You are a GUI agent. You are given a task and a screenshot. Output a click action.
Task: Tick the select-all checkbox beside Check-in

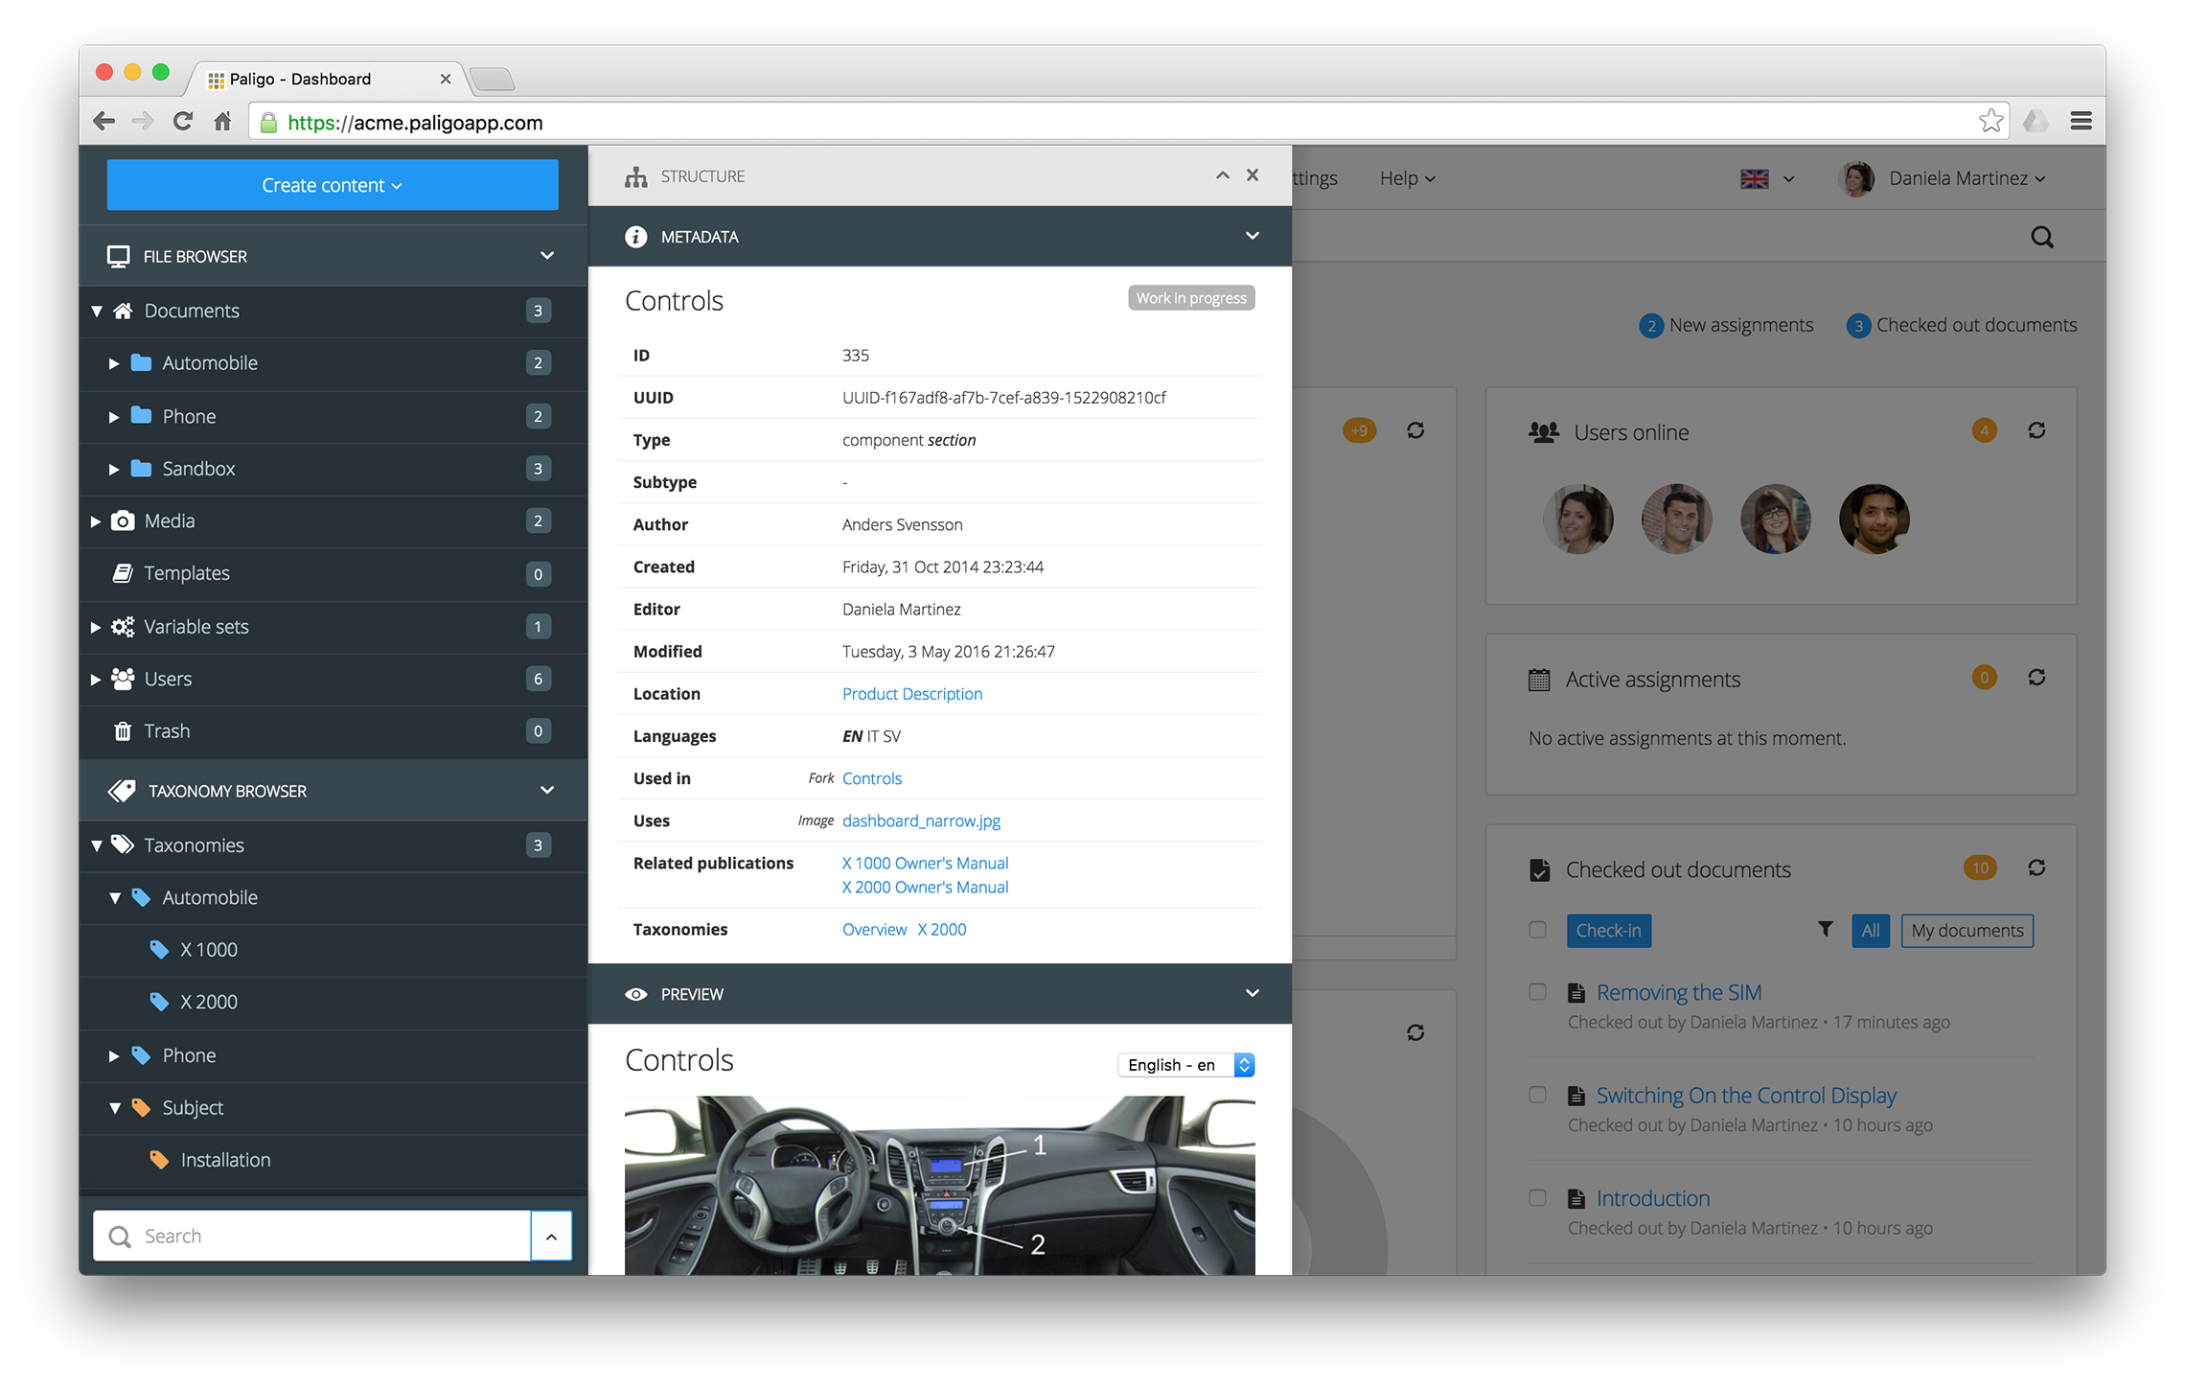coord(1537,929)
